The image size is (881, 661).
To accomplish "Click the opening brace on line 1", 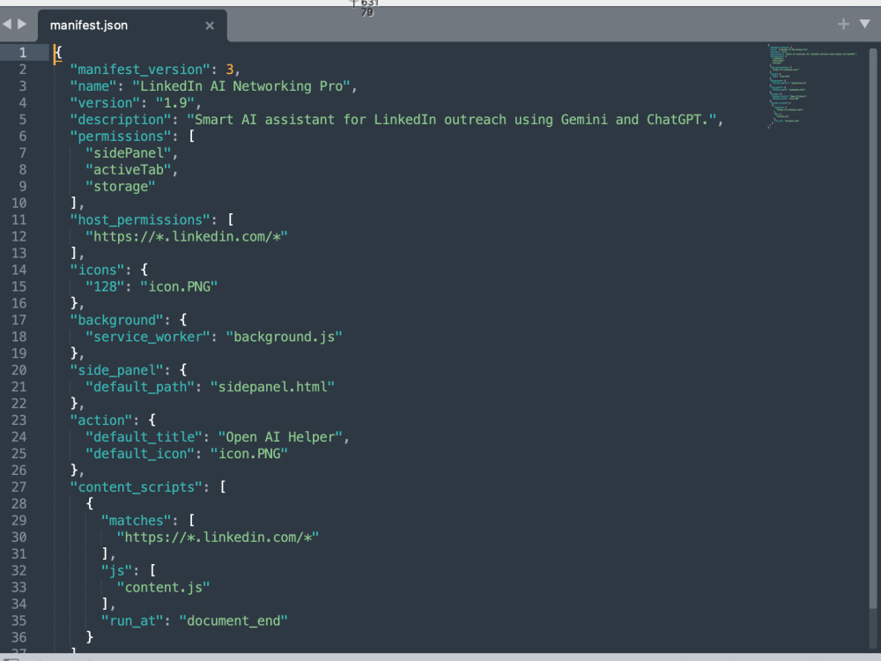I will (x=58, y=53).
